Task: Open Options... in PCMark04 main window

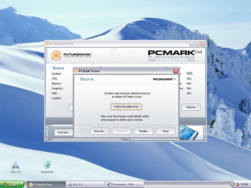Action: (191, 107)
